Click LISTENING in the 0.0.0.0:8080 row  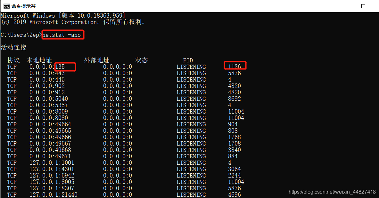(192, 118)
